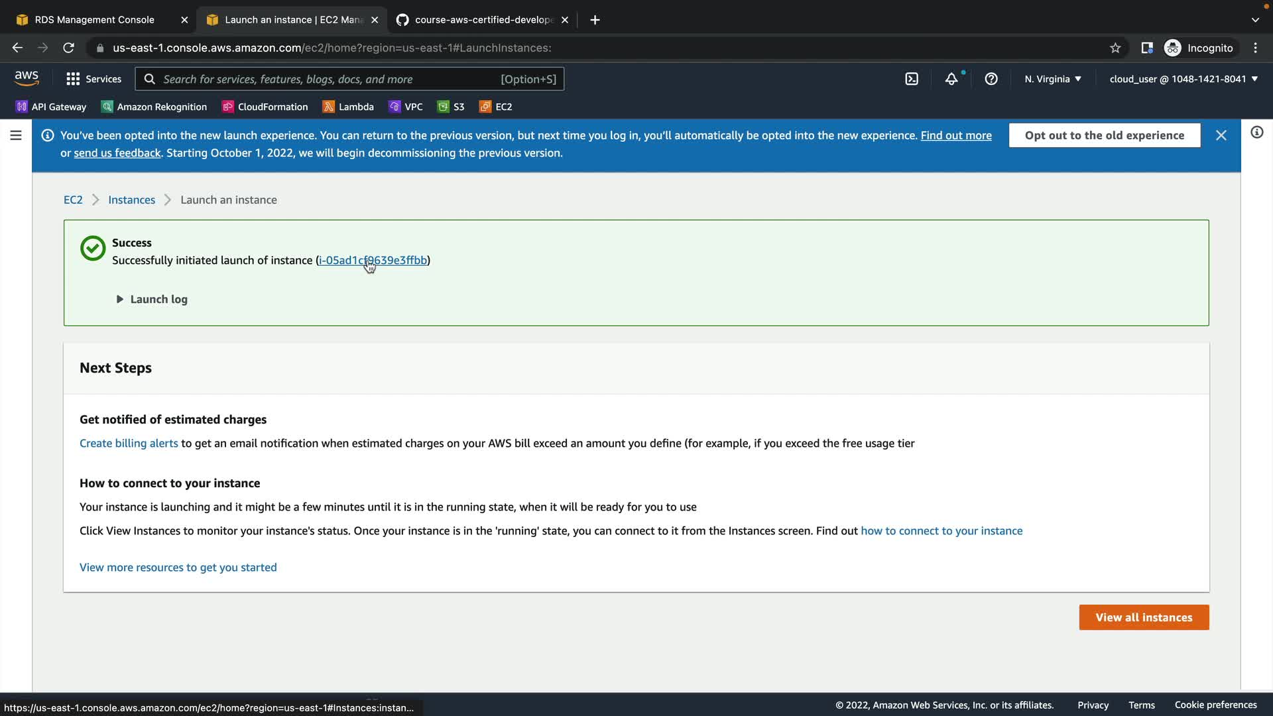The height and width of the screenshot is (716, 1273).
Task: Open N. Virginia region dropdown
Action: 1052,79
